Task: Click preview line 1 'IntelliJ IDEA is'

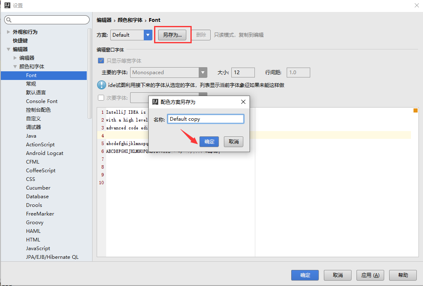Action: click(x=126, y=112)
